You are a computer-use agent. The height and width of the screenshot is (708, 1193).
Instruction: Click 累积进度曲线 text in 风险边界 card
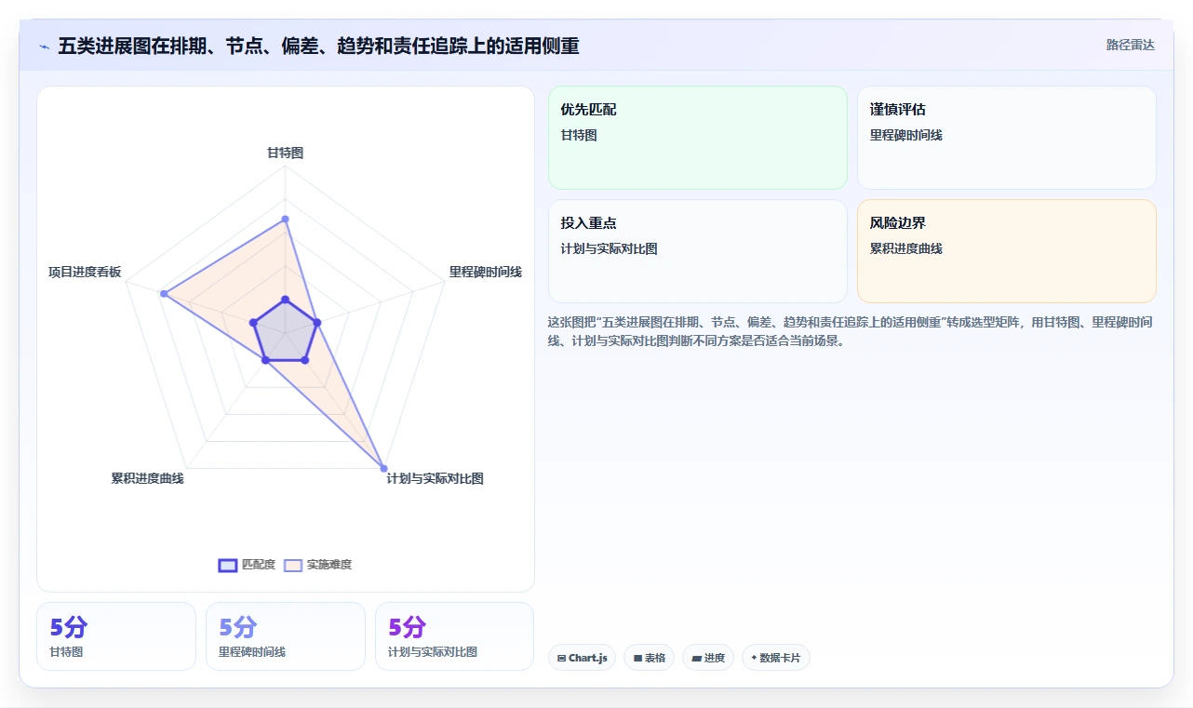[906, 248]
